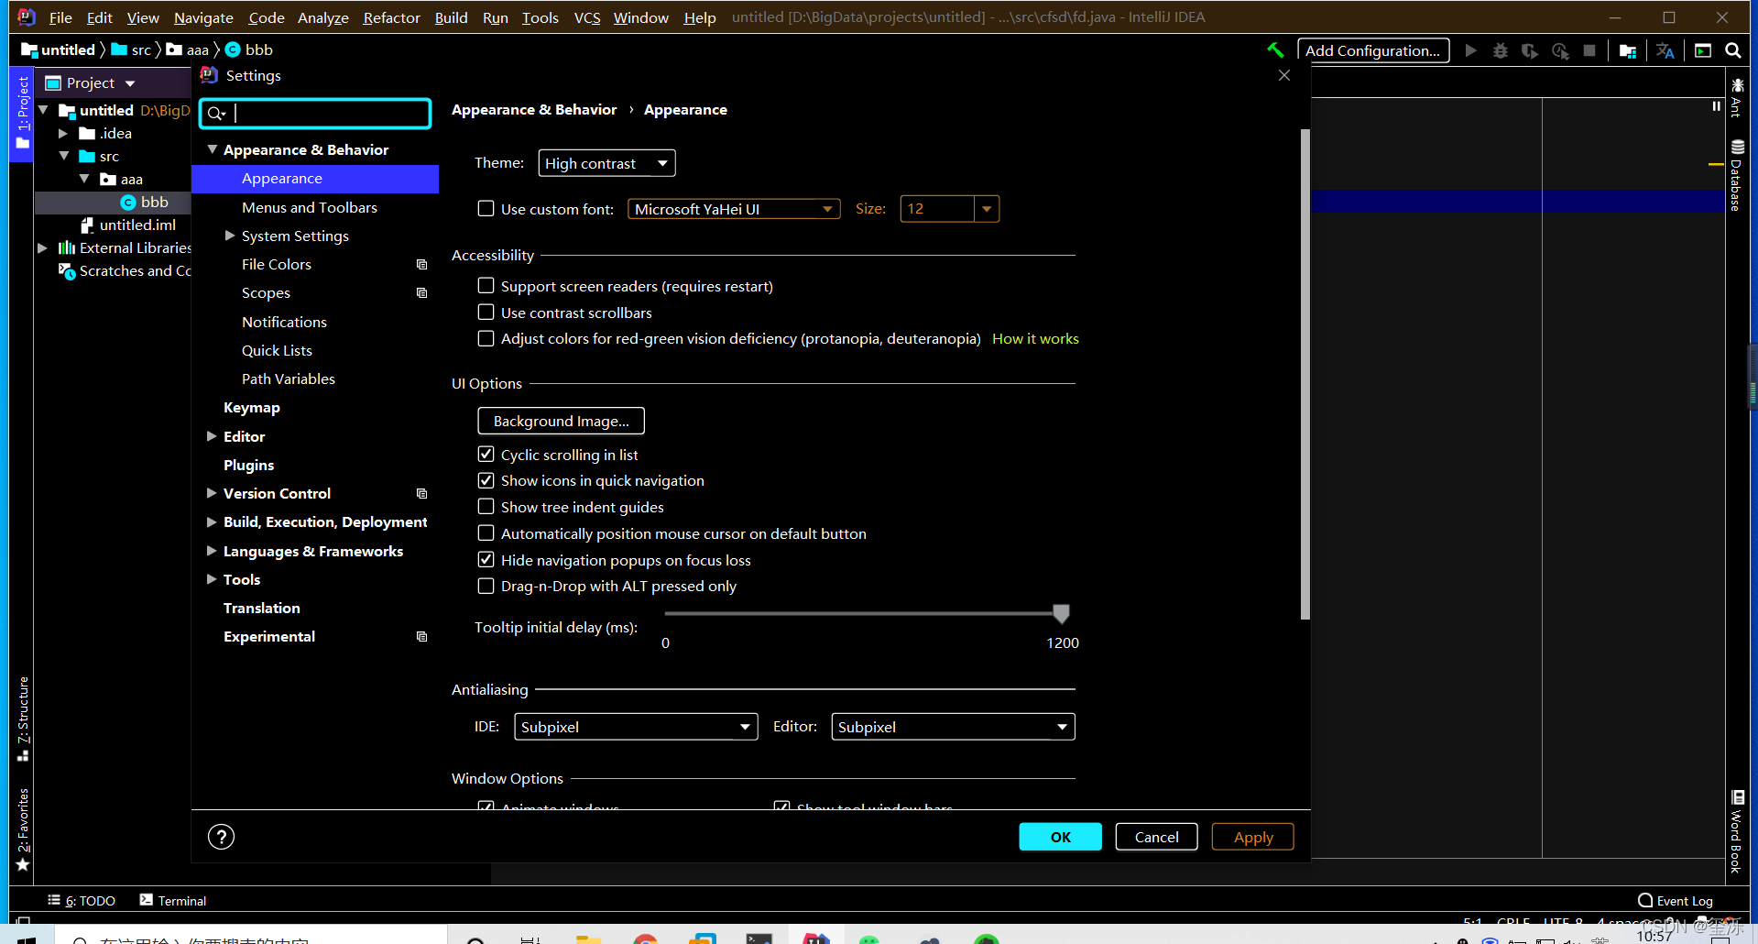This screenshot has width=1758, height=944.
Task: Click the Cancel button
Action: coord(1156,837)
